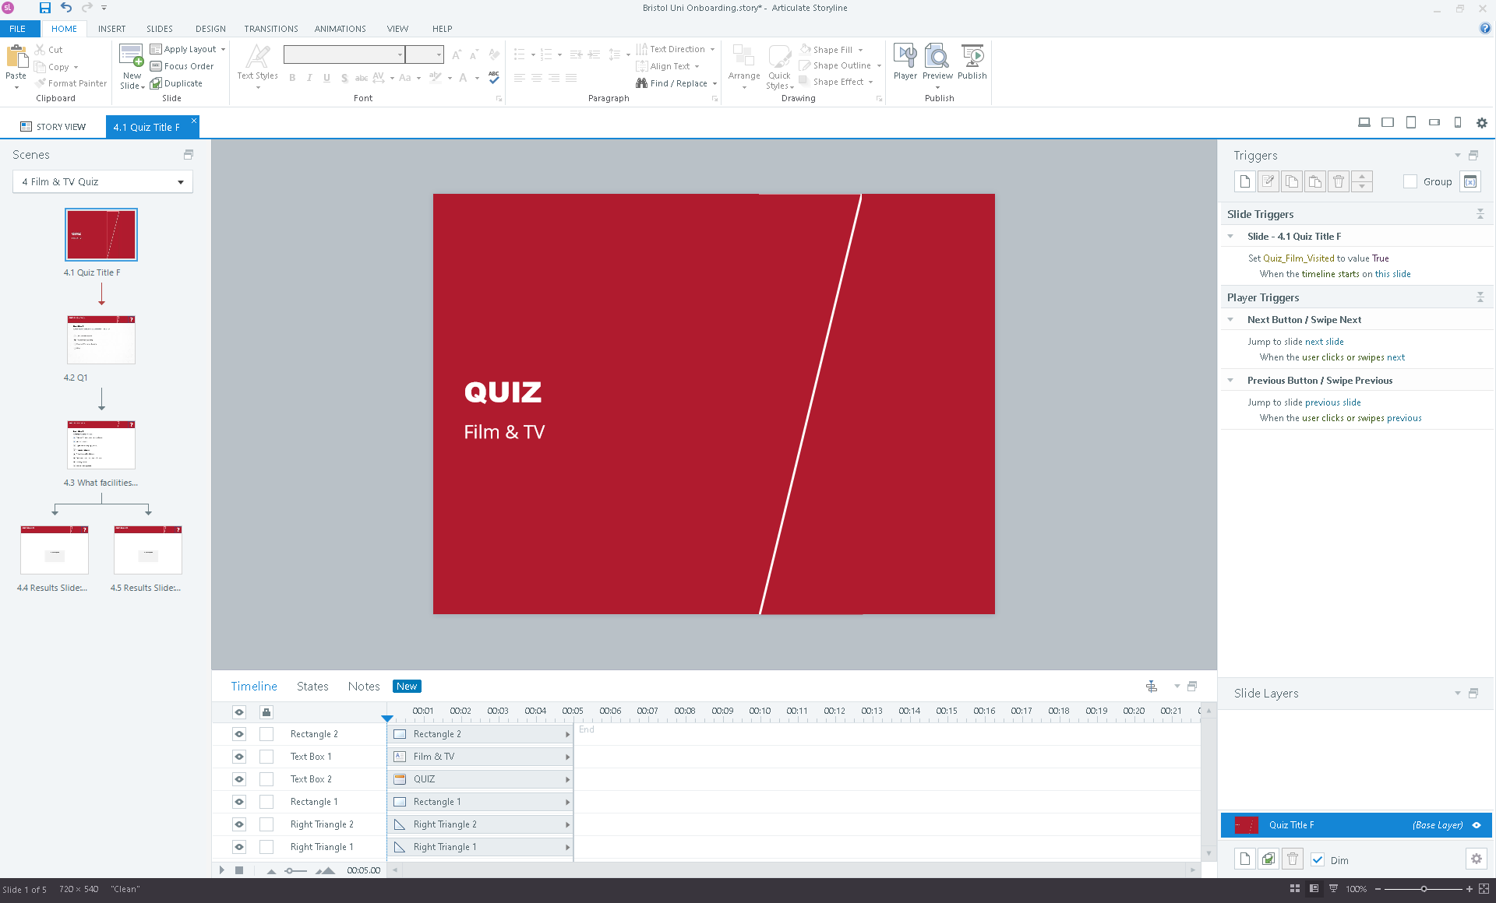Create a new trigger in the Triggers panel

(1244, 181)
